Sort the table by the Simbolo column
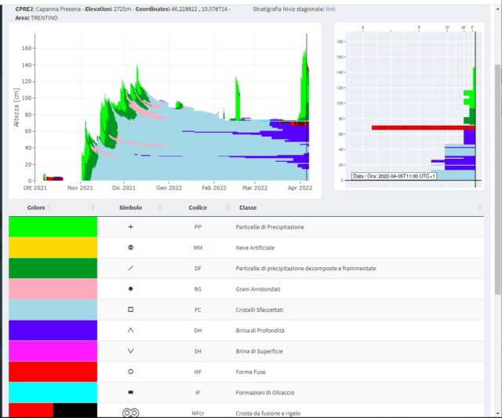The image size is (502, 418). click(x=130, y=207)
